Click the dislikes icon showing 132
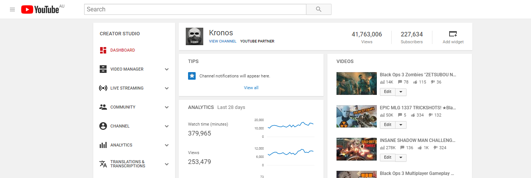This screenshot has width=531, height=178. point(431,115)
